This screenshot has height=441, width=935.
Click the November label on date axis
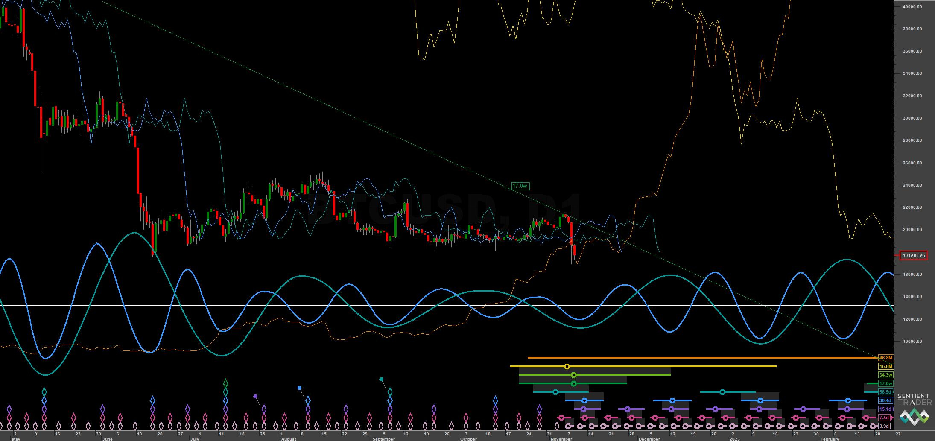click(561, 439)
